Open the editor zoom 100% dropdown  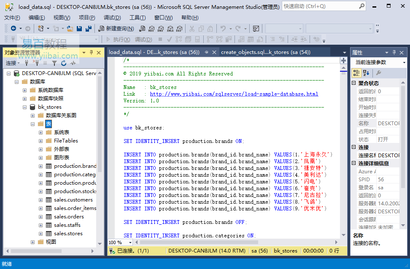tap(130, 242)
